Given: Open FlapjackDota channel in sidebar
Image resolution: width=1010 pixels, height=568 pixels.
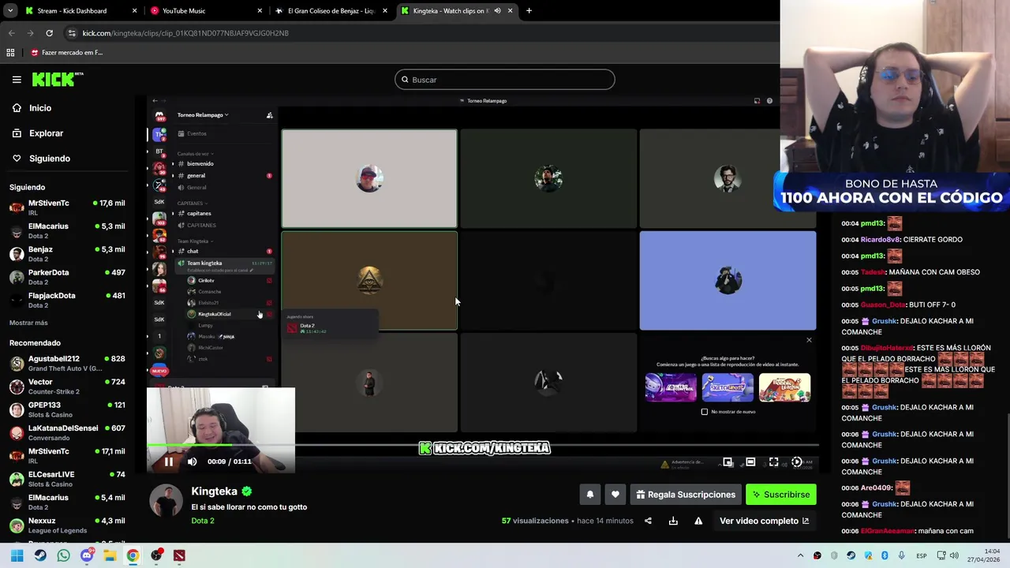Looking at the screenshot, I should tap(67, 300).
